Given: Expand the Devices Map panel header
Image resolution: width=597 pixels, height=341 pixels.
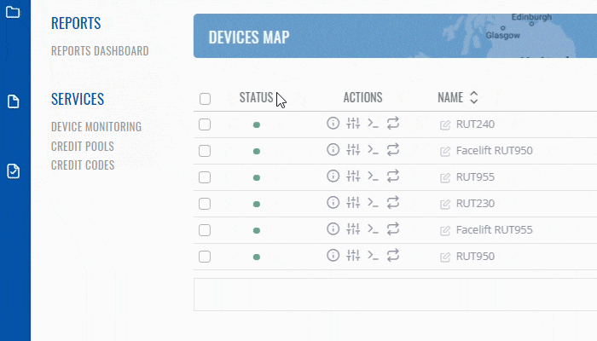Looking at the screenshot, I should 249,37.
